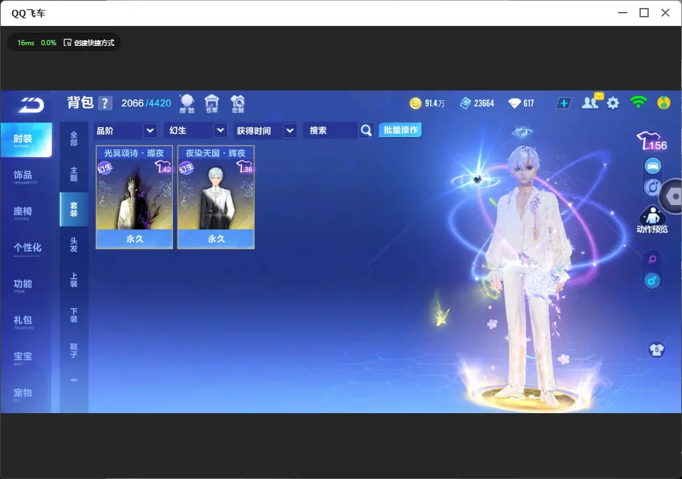Select the 光冥颂诗·璨夜 outfit thumbnail
This screenshot has height=479, width=682.
click(134, 198)
